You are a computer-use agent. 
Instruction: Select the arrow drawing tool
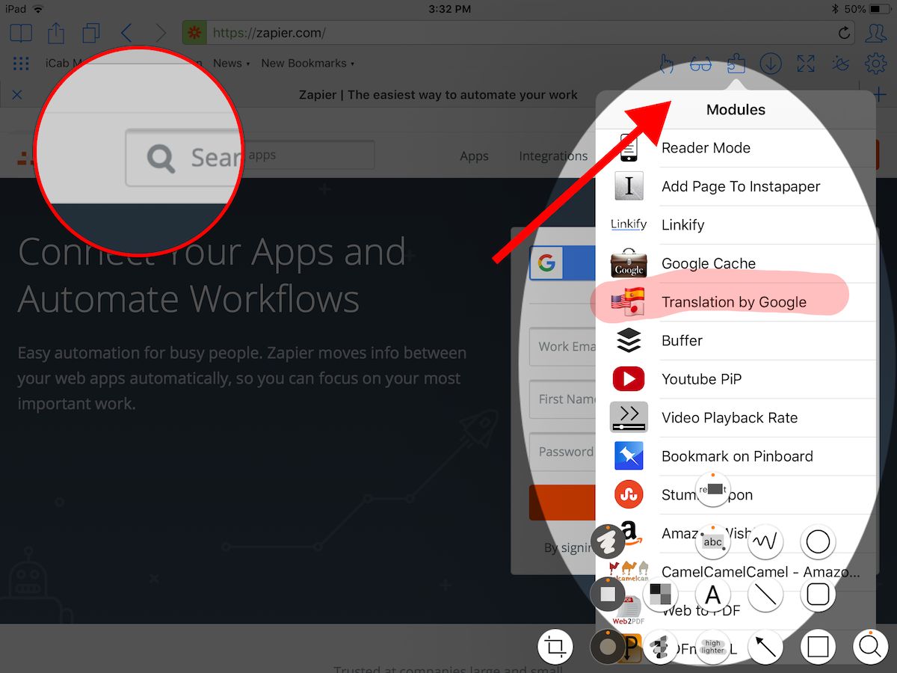coord(765,647)
